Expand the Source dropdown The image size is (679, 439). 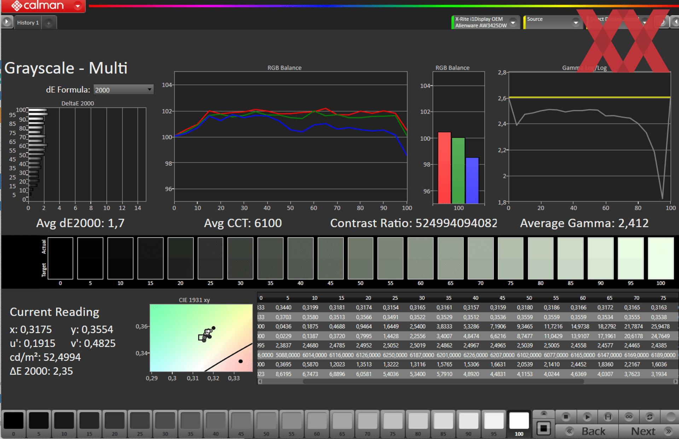point(576,22)
